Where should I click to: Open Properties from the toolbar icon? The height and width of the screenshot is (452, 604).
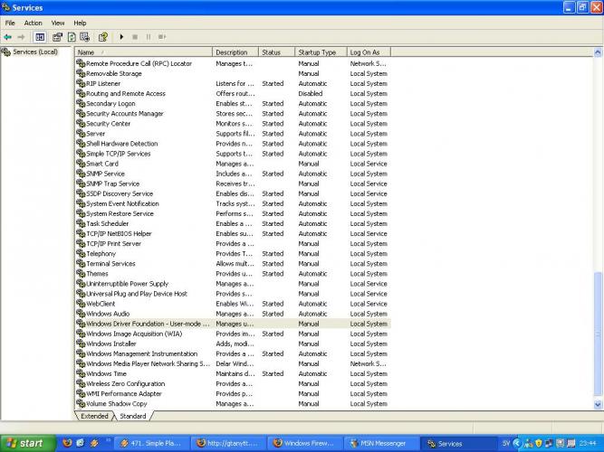pyautogui.click(x=57, y=37)
